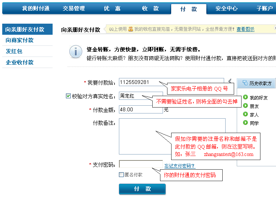276x197 pixels.
Task: Click the 历史收款方 clock icon
Action: click(245, 83)
